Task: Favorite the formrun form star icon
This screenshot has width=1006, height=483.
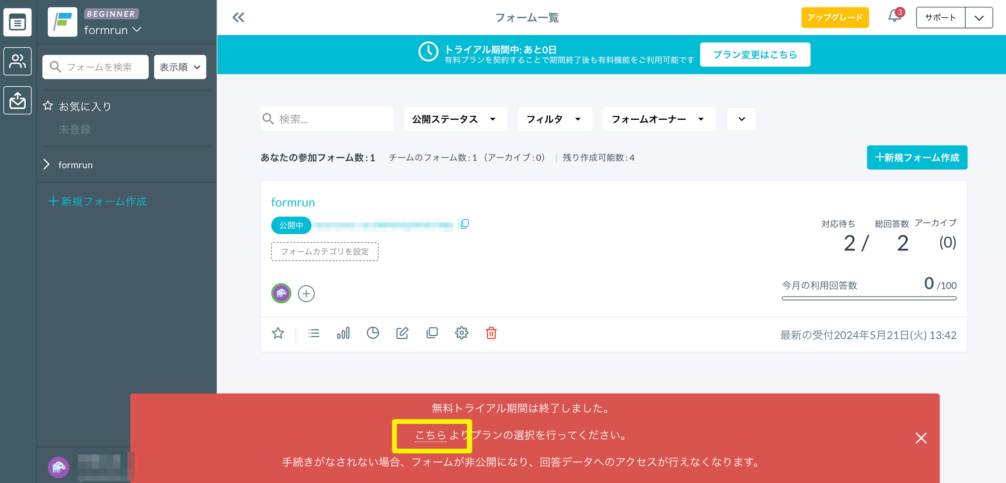Action: click(278, 333)
